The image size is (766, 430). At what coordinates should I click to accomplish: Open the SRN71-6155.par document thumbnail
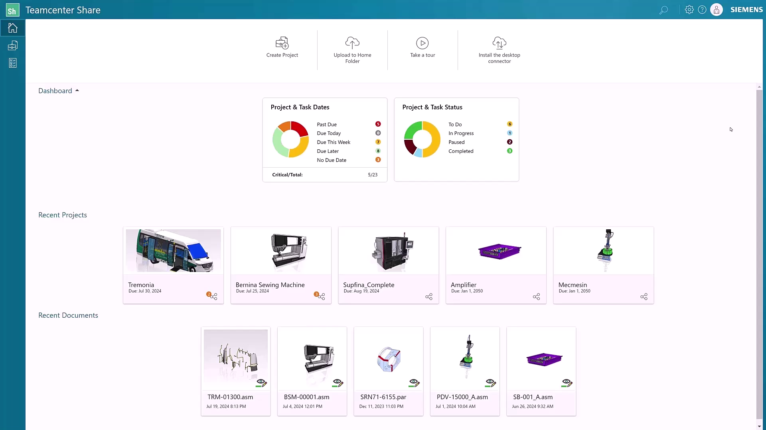(x=389, y=359)
